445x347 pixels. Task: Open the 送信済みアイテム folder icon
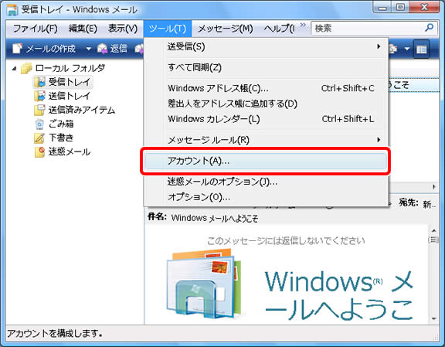click(x=39, y=110)
